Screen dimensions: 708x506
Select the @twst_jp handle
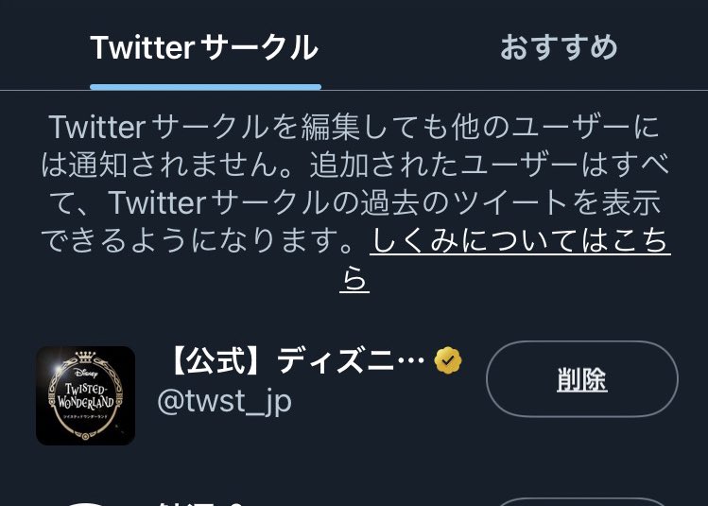224,401
